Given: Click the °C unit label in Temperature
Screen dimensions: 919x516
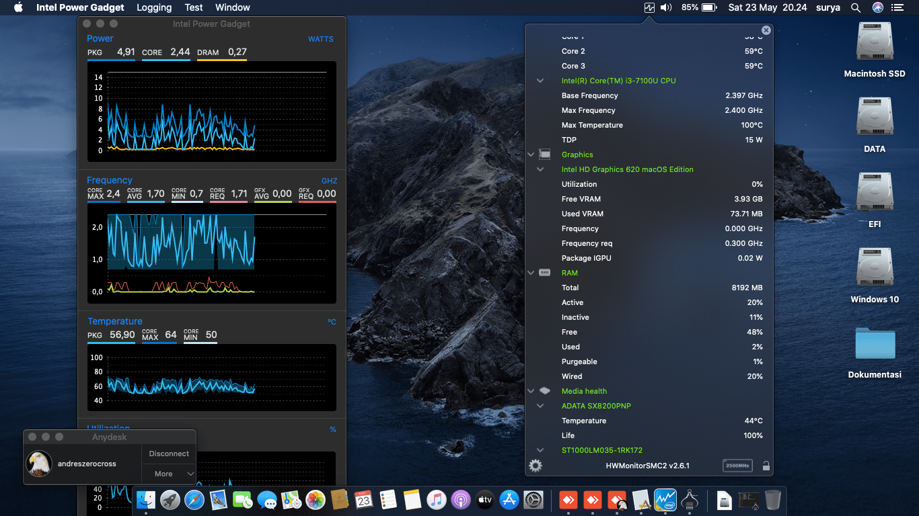Looking at the screenshot, I should [332, 322].
